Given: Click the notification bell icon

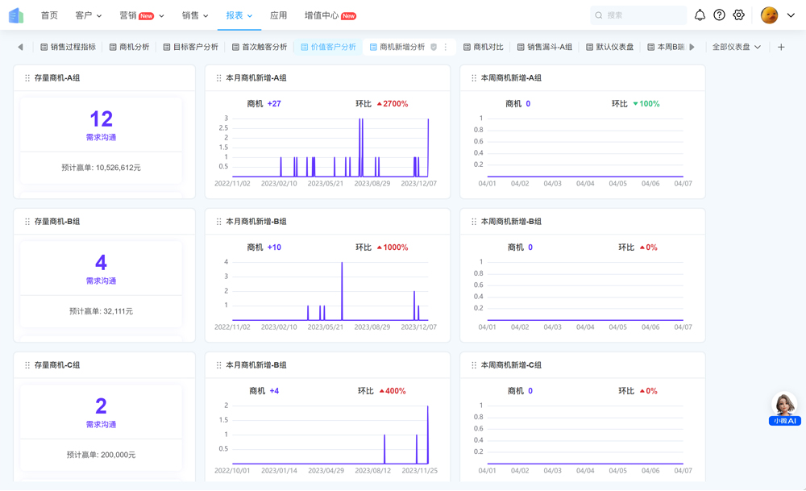Looking at the screenshot, I should click(700, 15).
